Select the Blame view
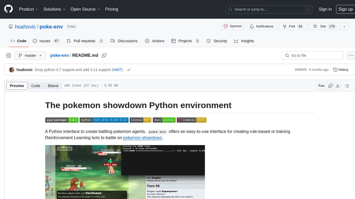The image size is (355, 199). coord(53,86)
